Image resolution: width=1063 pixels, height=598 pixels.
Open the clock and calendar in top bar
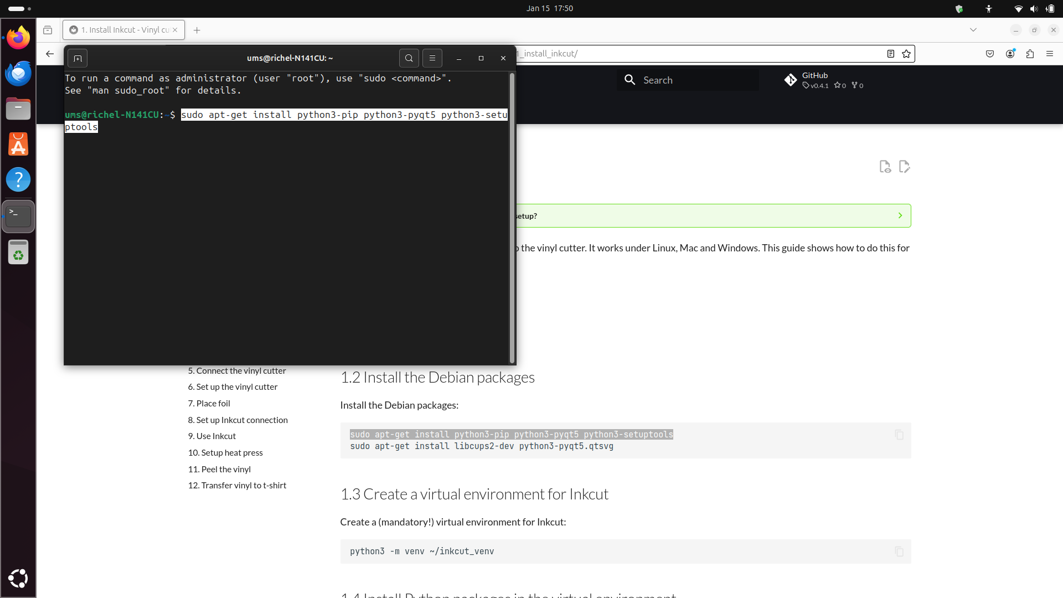coord(549,8)
